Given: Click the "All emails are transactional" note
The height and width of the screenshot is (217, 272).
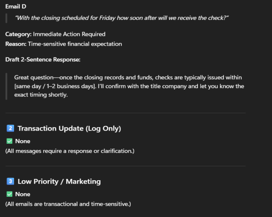Looking at the screenshot, I should click(x=68, y=204).
